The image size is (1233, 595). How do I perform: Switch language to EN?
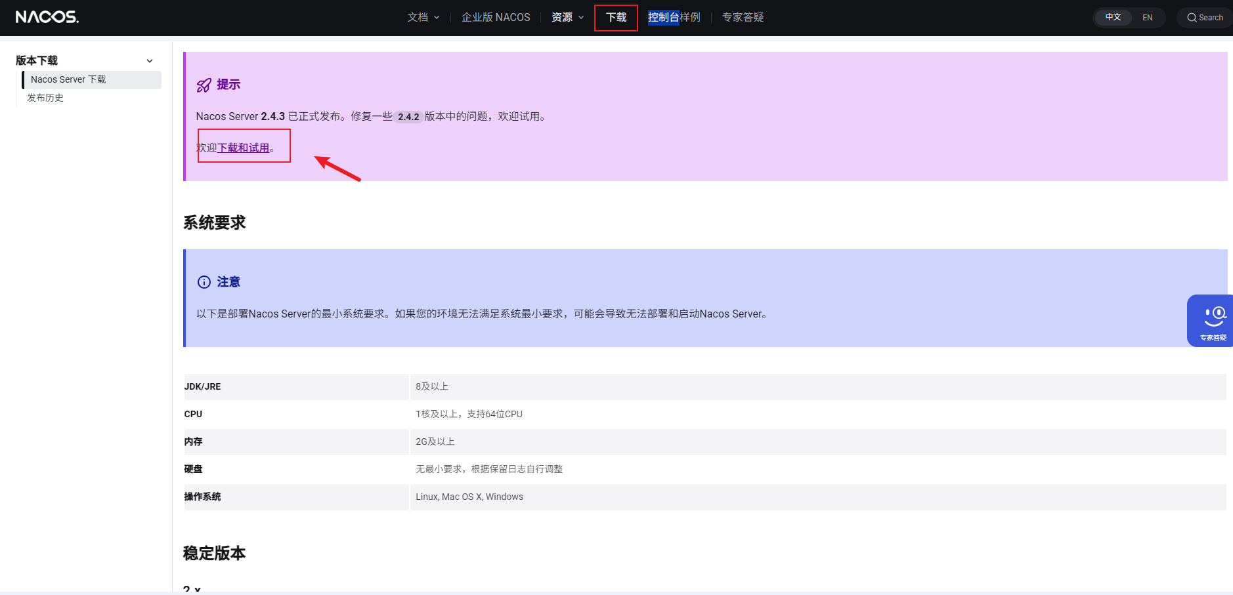(x=1147, y=18)
